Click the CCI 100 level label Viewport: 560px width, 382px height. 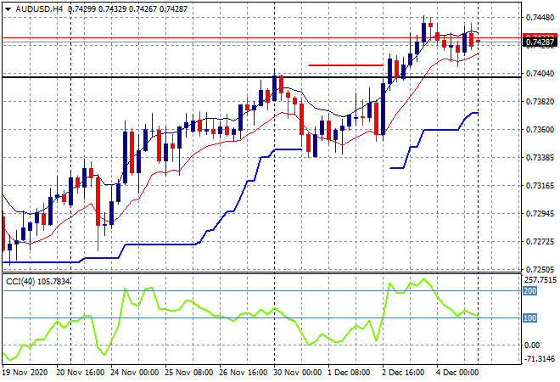530,318
